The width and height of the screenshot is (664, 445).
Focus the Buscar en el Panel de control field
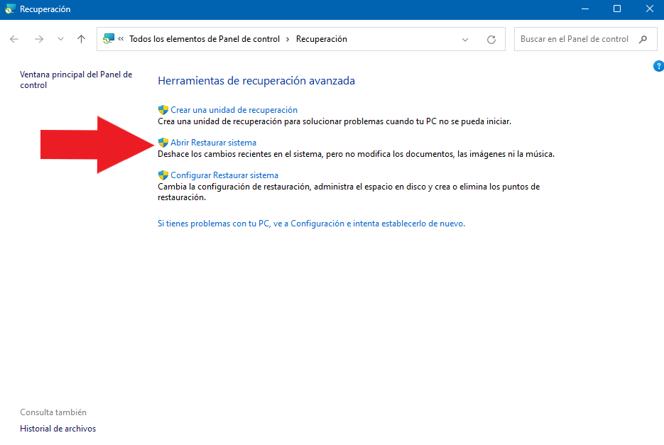coord(586,39)
